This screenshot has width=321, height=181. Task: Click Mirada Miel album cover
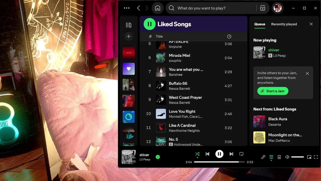(x=161, y=58)
